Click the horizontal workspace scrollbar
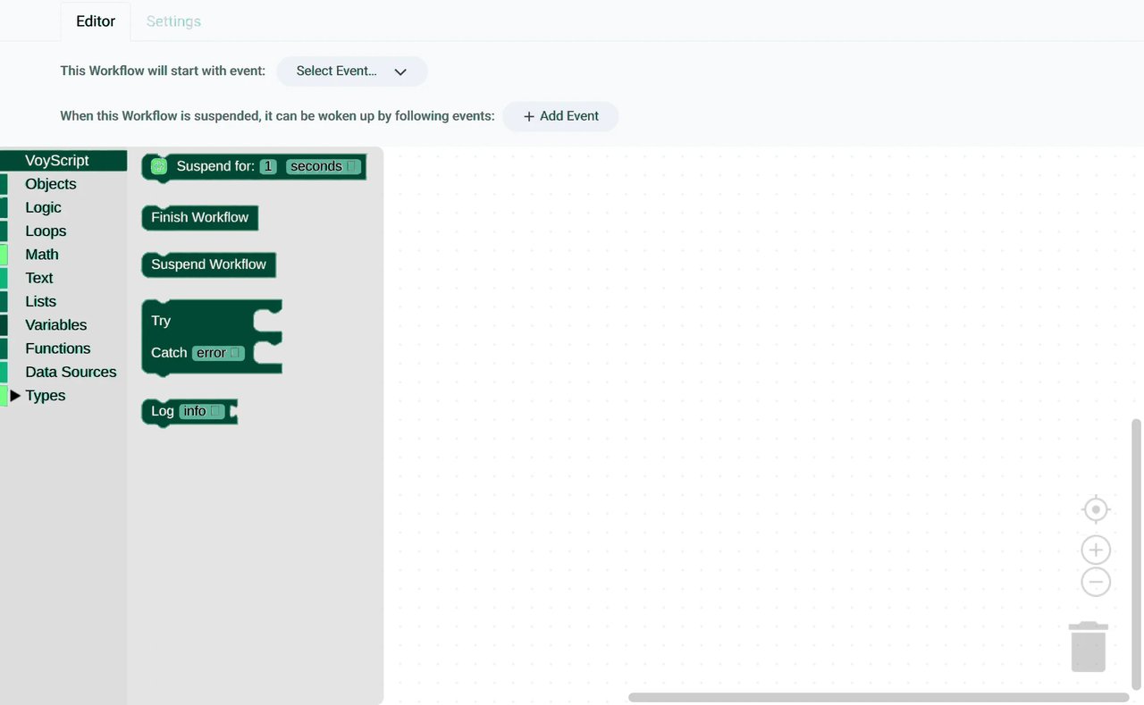This screenshot has height=705, width=1144. pyautogui.click(x=879, y=698)
